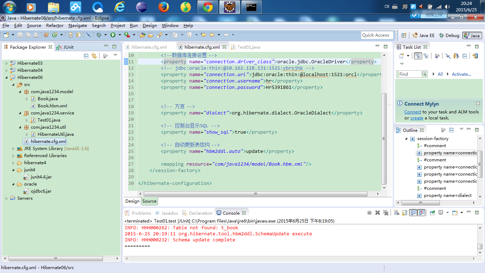Click the Print icon in main toolbar
Viewport: 485px width, 273px height.
(x=36, y=35)
